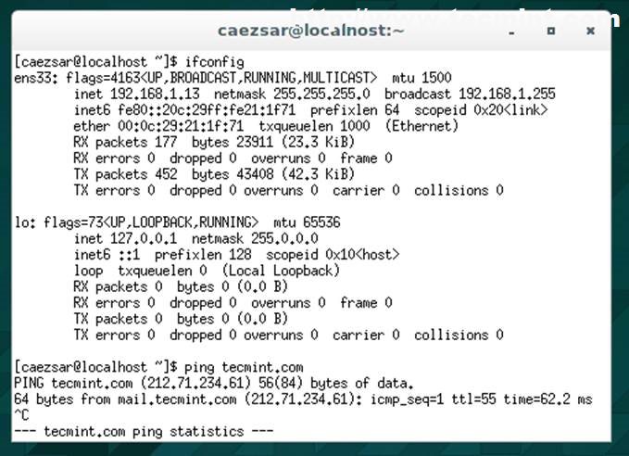Screen dimensions: 629x456
Task: Click the IPv6 address fe80::20c:29ff:fe21:1f71
Action: (207, 110)
